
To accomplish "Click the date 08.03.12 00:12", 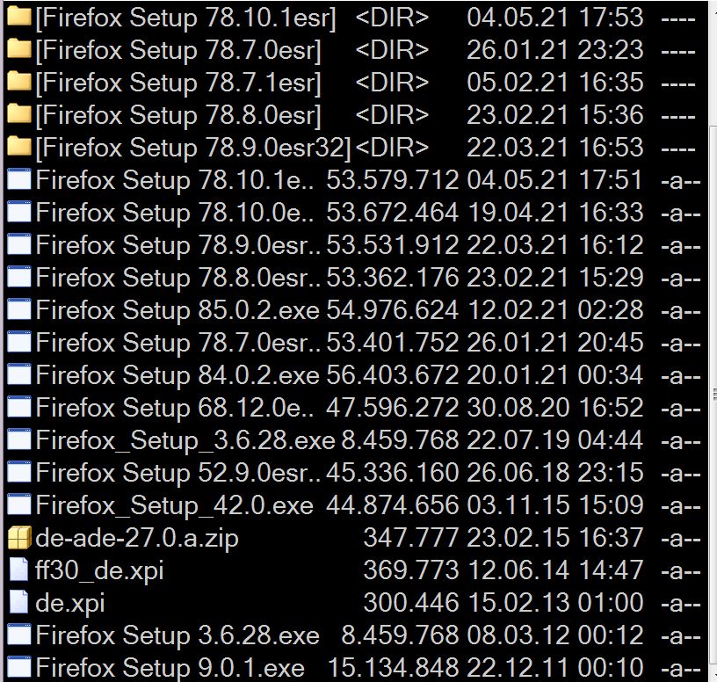I will [x=555, y=635].
